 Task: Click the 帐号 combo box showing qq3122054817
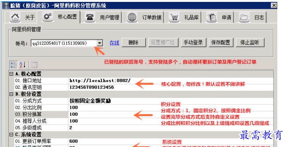pyautogui.click(x=67, y=43)
